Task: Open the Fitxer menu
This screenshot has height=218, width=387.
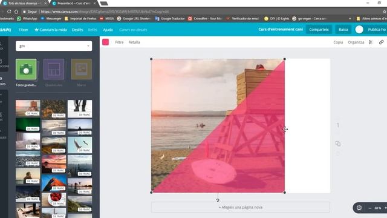Action: tap(23, 30)
